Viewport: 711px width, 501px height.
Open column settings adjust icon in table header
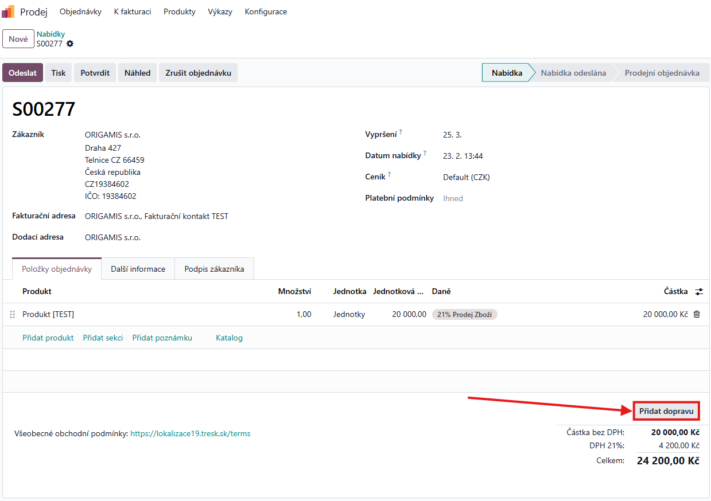(x=698, y=292)
